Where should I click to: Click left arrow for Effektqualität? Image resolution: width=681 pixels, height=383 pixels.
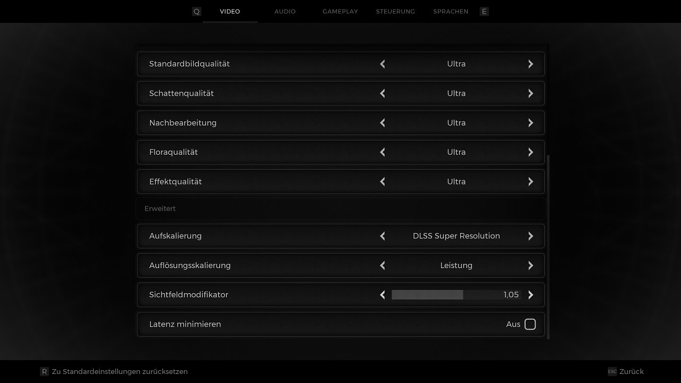coord(383,181)
